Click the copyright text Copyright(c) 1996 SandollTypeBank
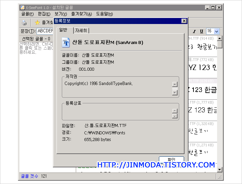242x184 pixels. point(99,84)
